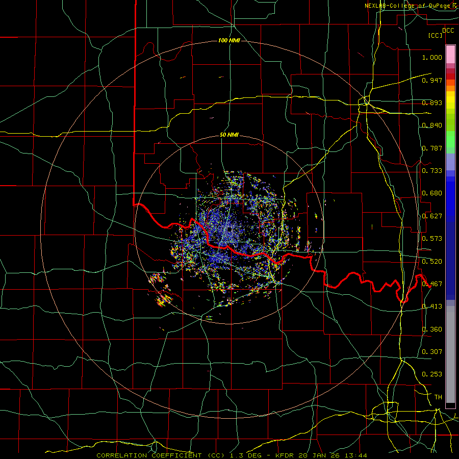This screenshot has height=459, width=459.
Task: Click the 0.680 color scale value
Action: coord(432,193)
